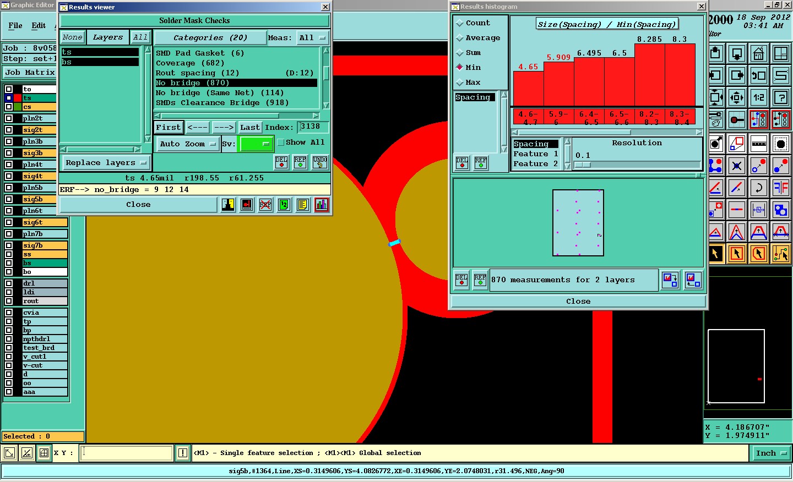Click the Layers header button

click(108, 37)
